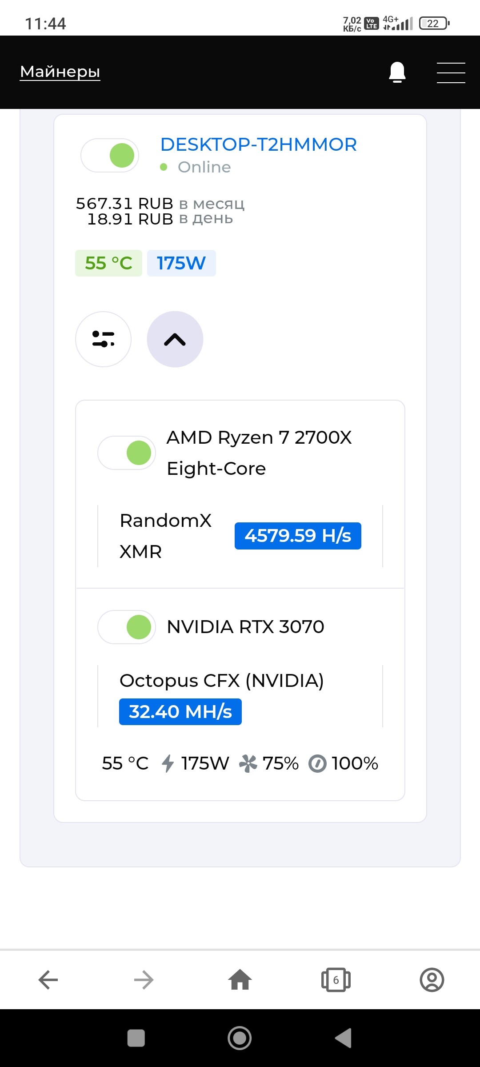The width and height of the screenshot is (480, 1067).
Task: Go to browser home page
Action: (240, 979)
